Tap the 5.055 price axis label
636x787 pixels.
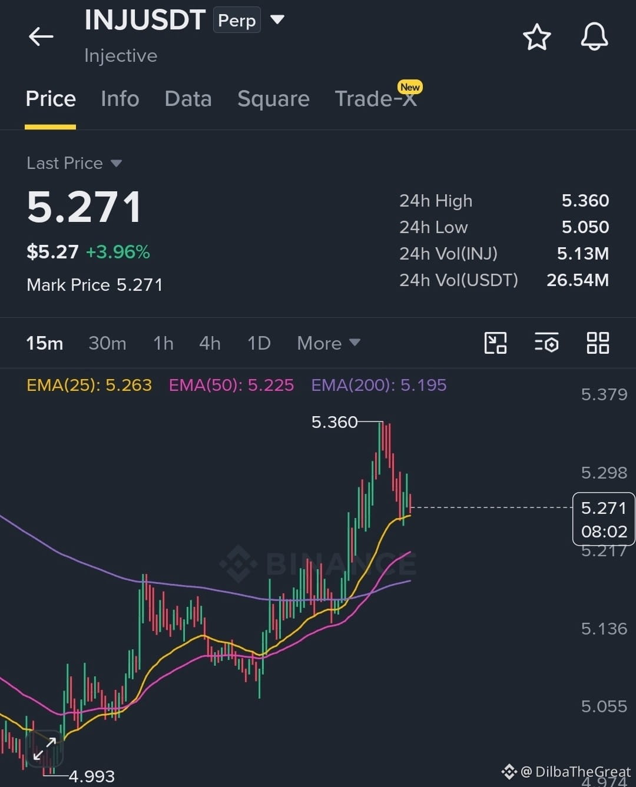(604, 706)
